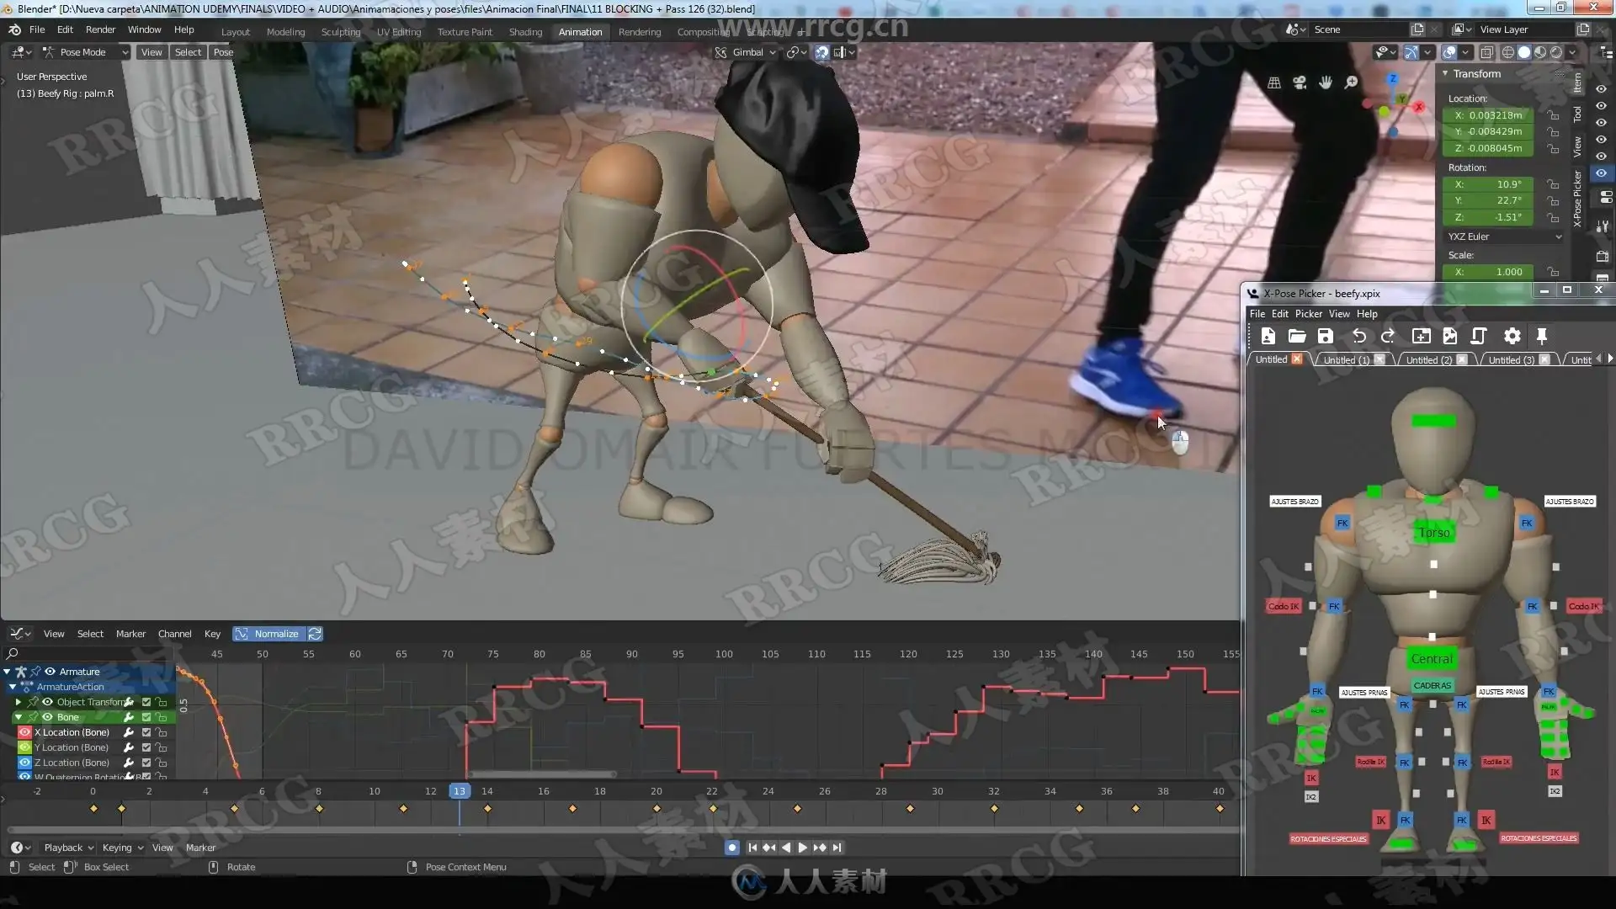Hide the Armature channel in graph editor

point(50,672)
